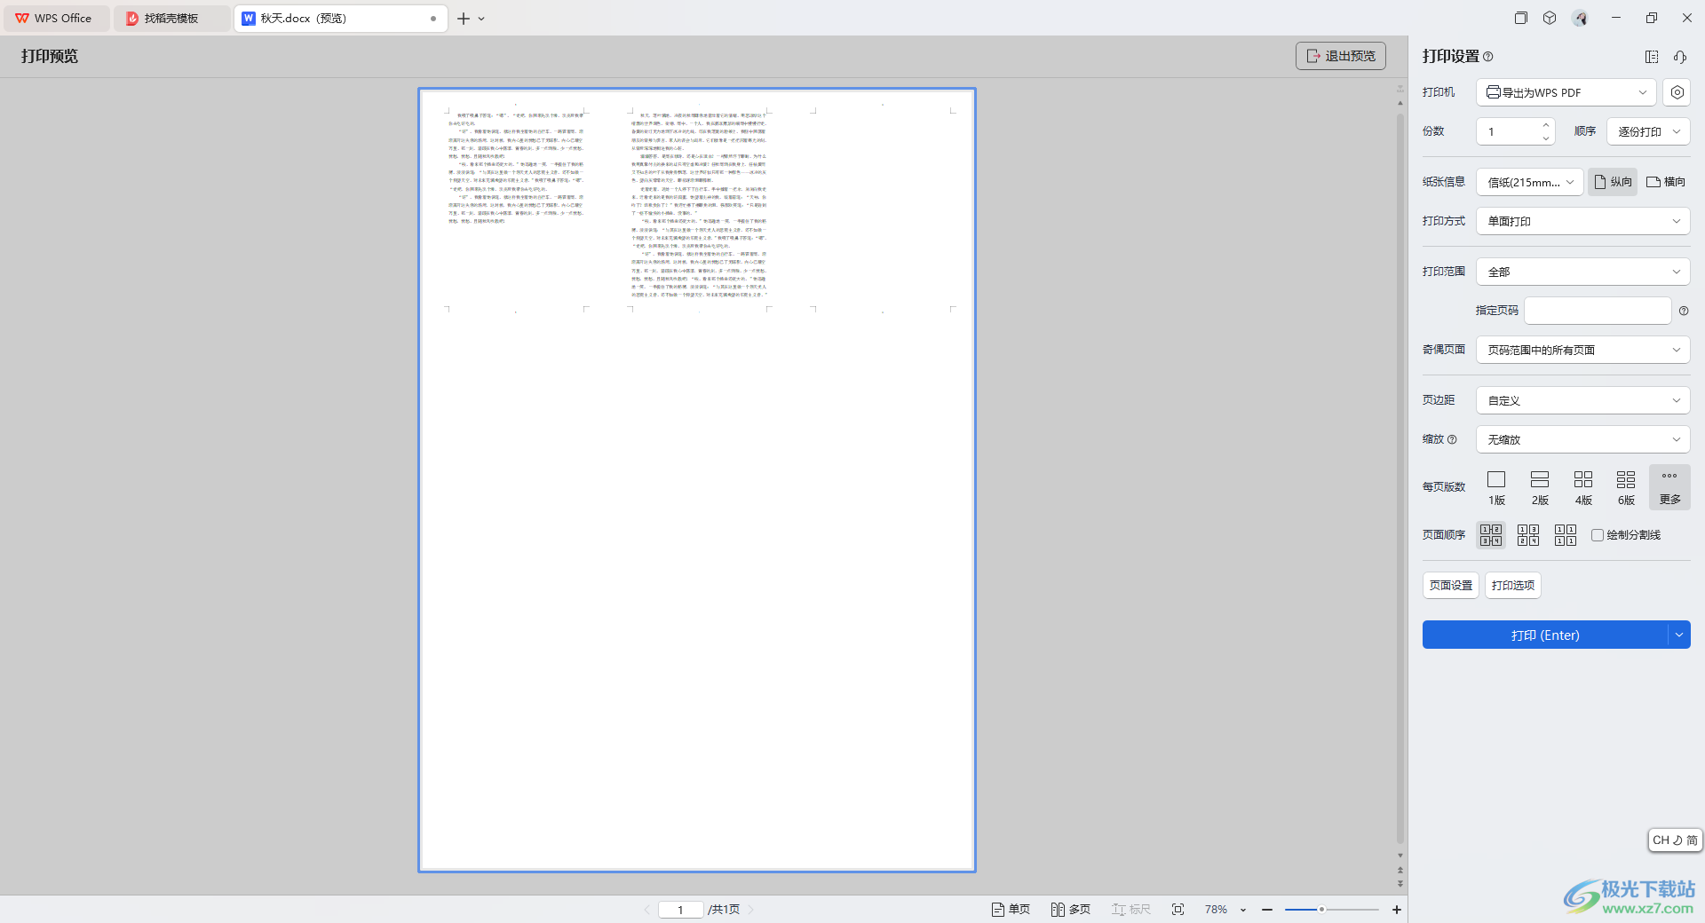Choose top-to-bottom page order icon
Screen dimensions: 1705x923
(x=1528, y=535)
